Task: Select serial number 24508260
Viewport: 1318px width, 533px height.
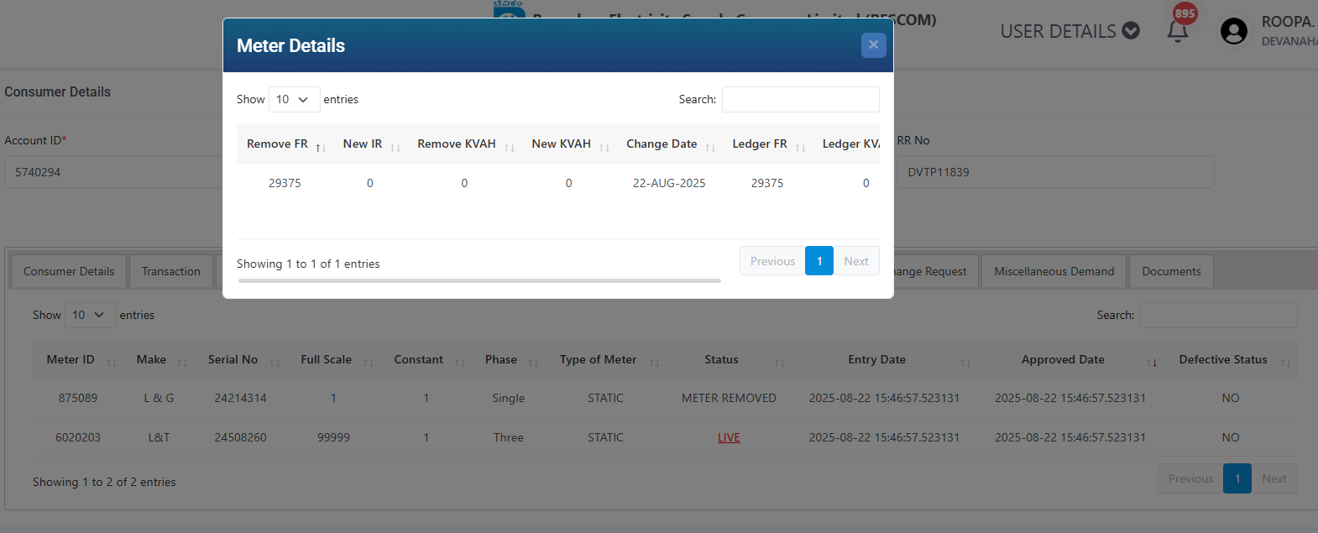Action: 241,437
